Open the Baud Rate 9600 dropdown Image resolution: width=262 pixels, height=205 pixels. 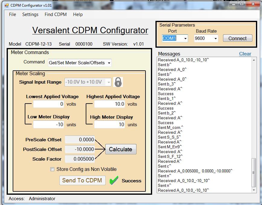(x=216, y=38)
